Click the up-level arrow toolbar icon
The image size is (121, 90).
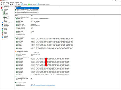6,4
